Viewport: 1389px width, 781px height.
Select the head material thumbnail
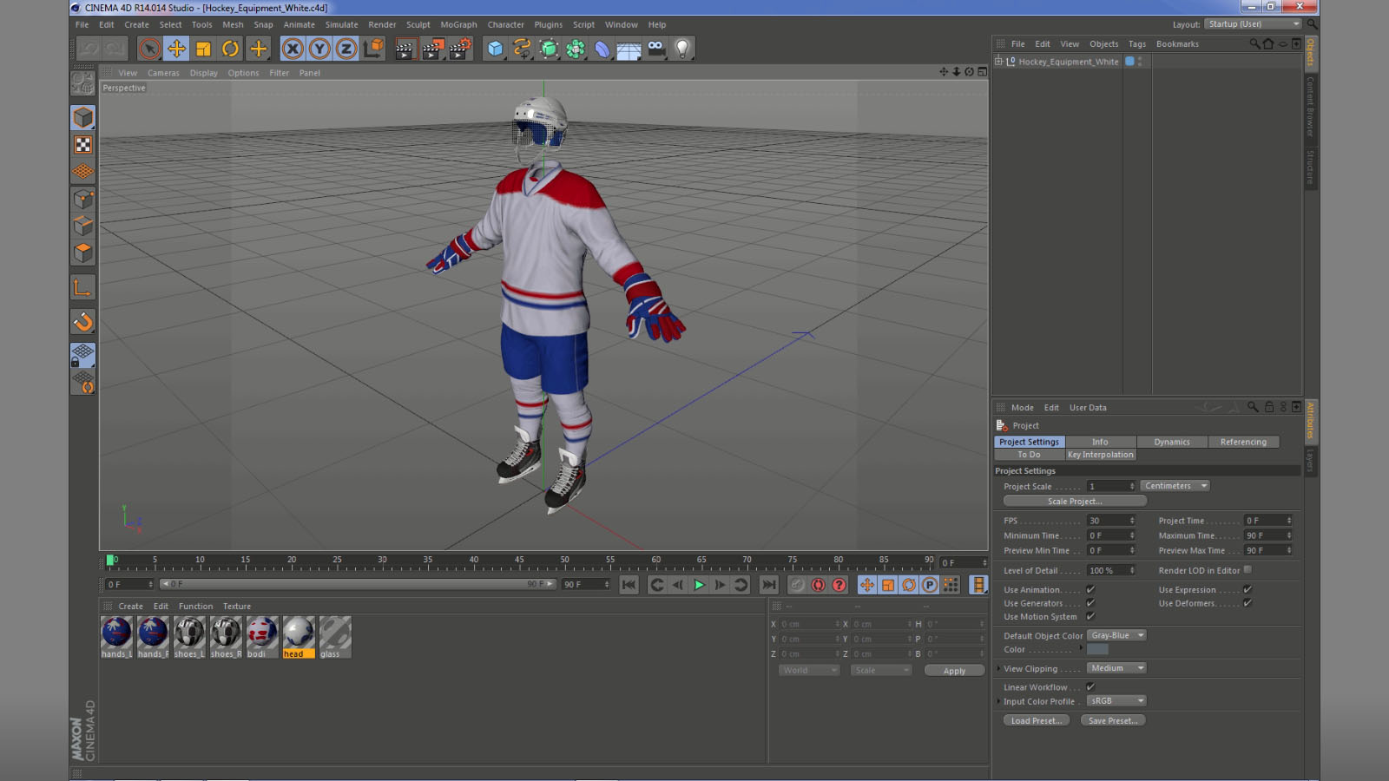point(299,637)
